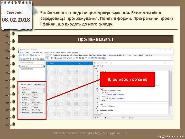Open the Standard tab of component palette

(x=49, y=55)
